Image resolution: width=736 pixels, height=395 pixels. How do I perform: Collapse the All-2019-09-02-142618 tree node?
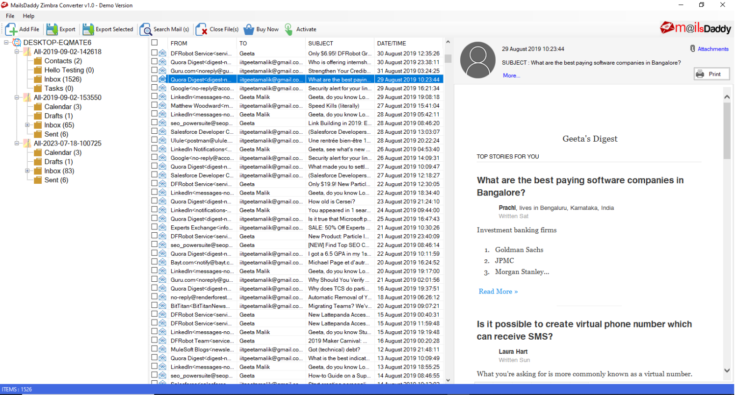click(17, 51)
